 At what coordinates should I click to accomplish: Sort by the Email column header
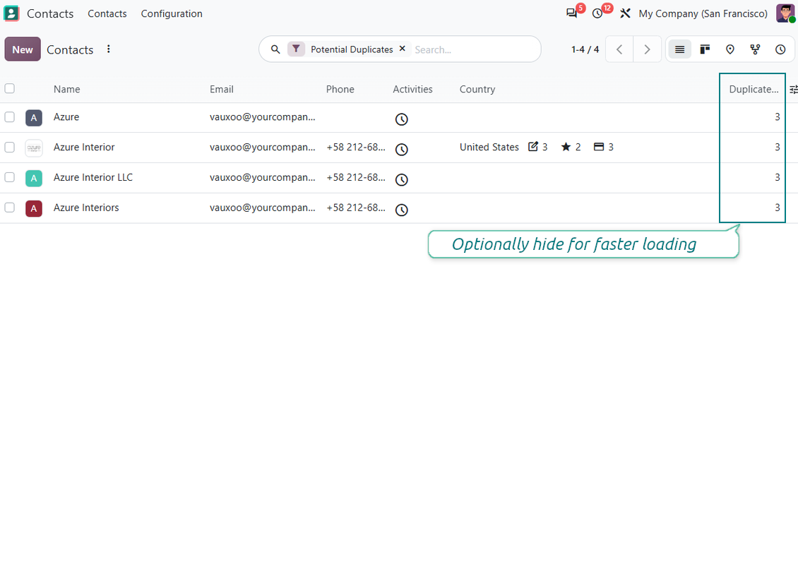point(221,89)
